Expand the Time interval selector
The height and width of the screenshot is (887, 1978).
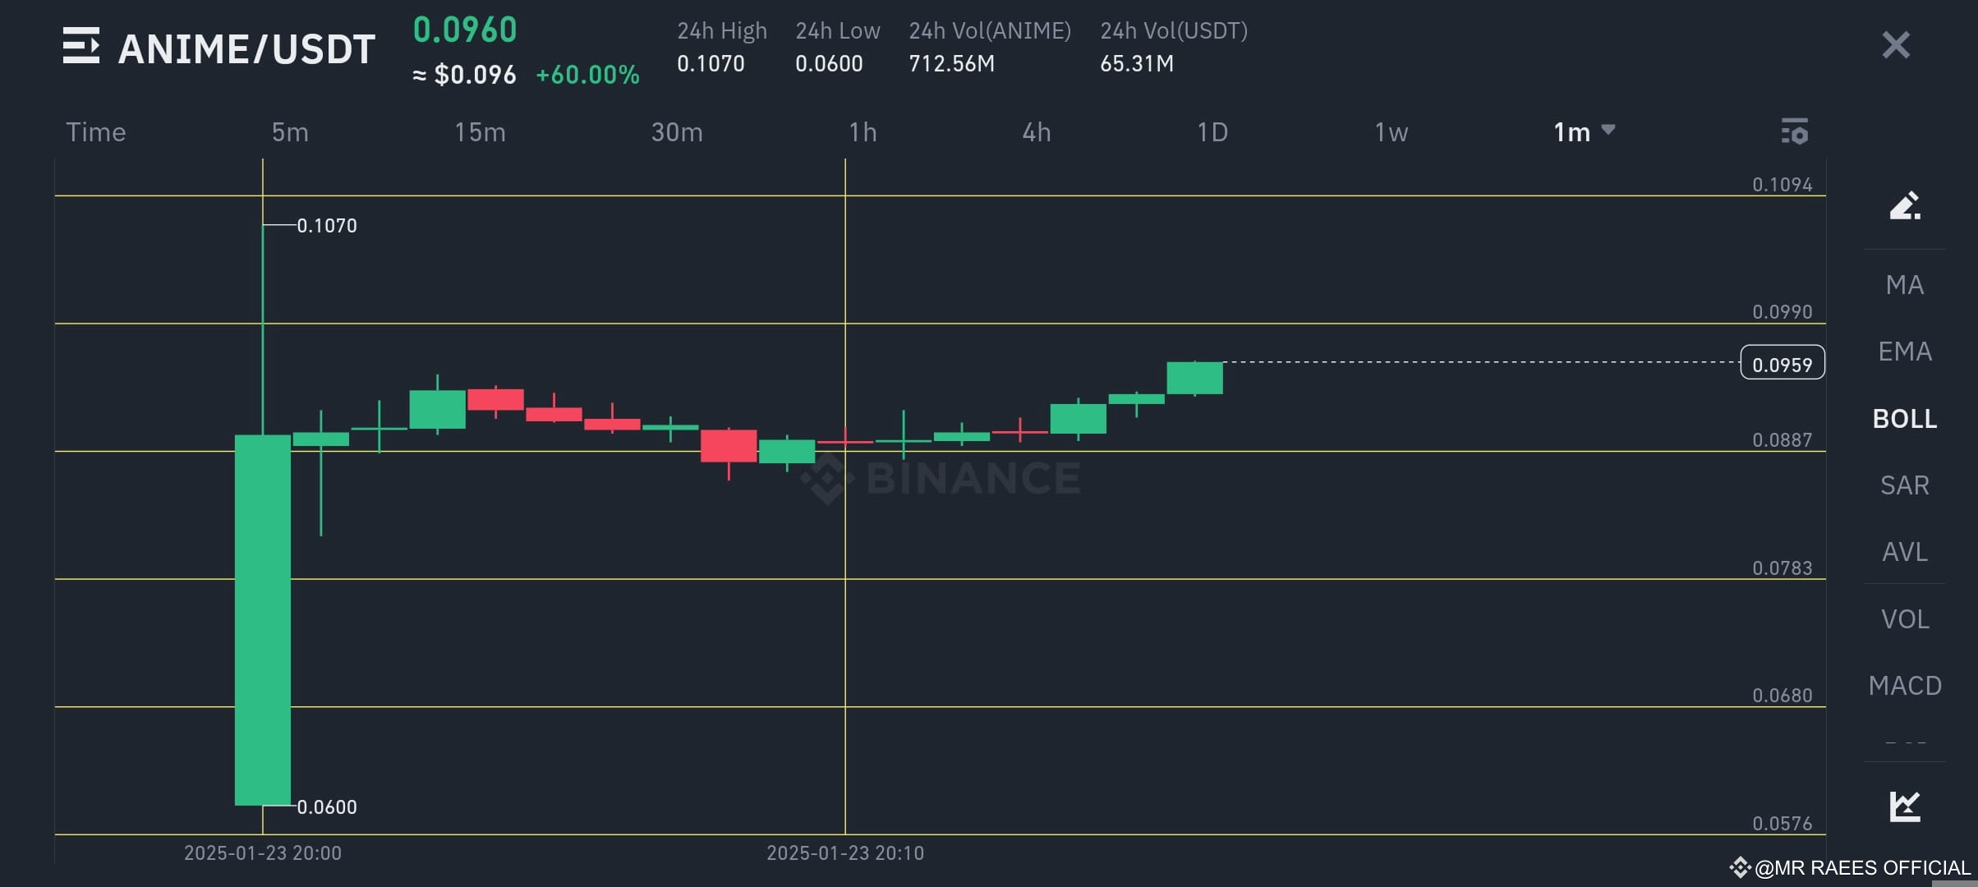(x=95, y=131)
